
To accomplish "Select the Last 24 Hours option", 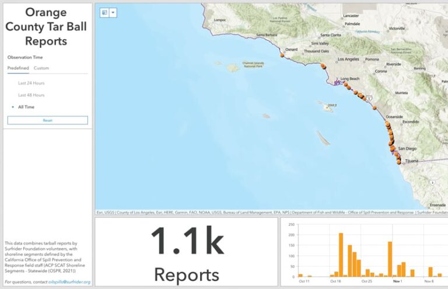I will (31, 83).
